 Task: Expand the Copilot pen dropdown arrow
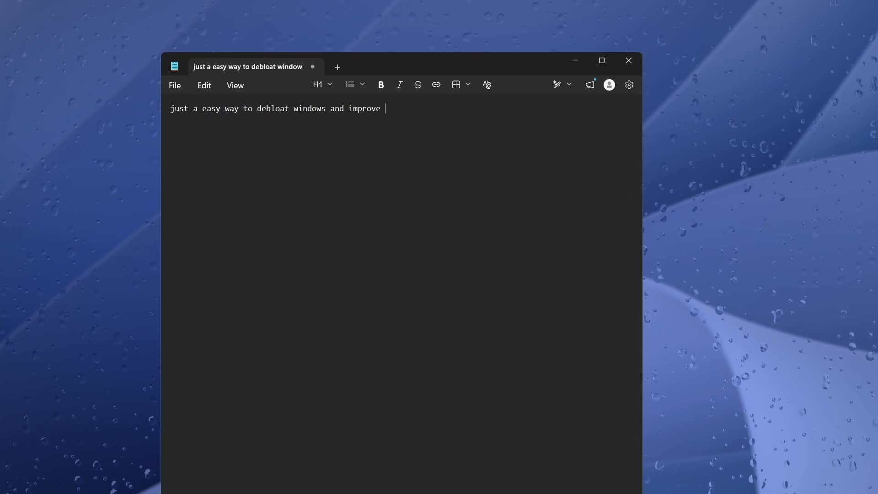(x=569, y=84)
